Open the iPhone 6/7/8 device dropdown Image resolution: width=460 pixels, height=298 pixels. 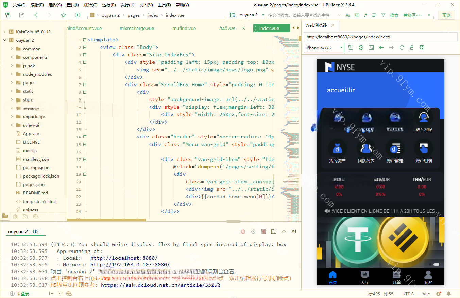pos(323,48)
